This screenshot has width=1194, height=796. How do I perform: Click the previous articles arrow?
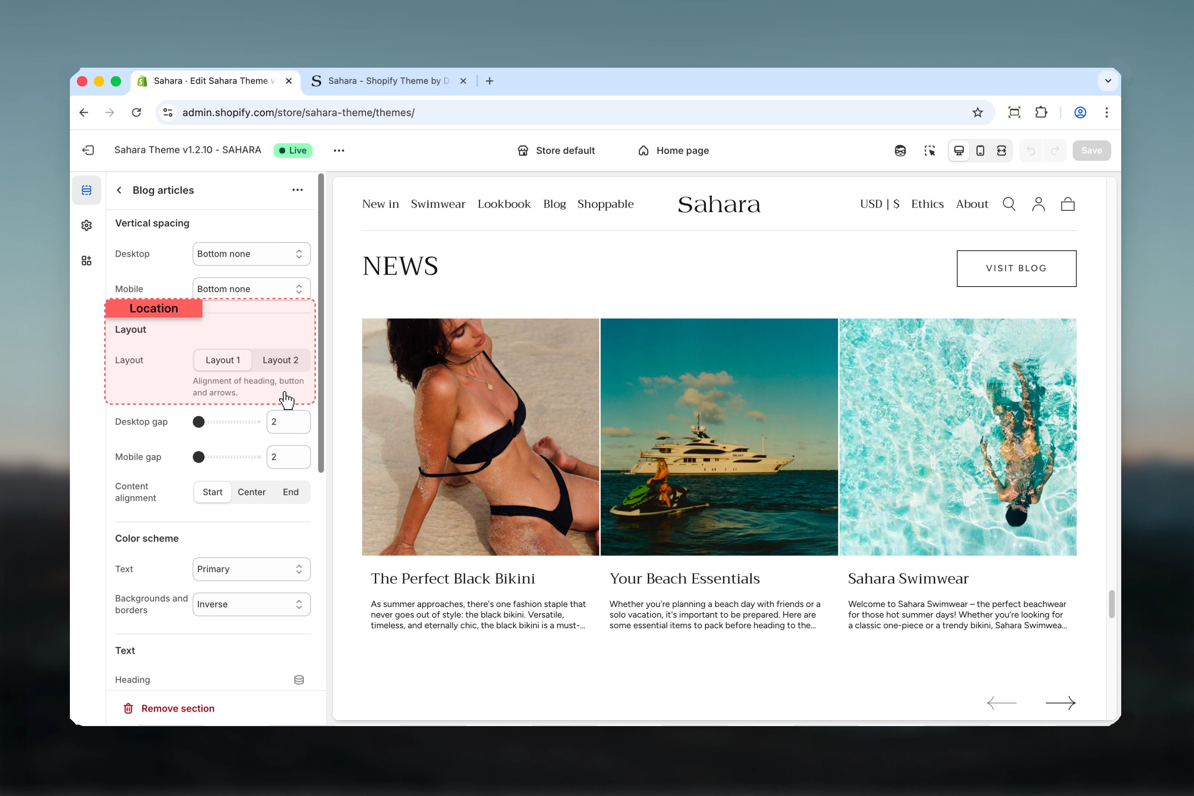[x=1001, y=703]
